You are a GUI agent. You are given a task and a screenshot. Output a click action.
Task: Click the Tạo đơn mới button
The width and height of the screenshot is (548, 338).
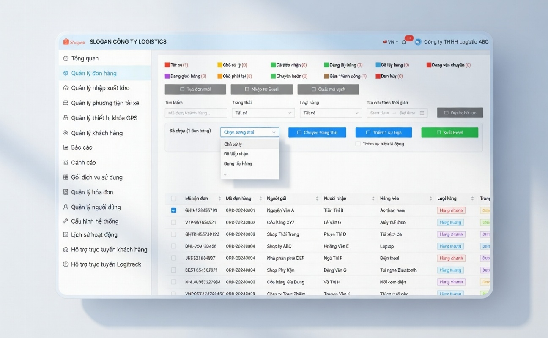coord(195,89)
